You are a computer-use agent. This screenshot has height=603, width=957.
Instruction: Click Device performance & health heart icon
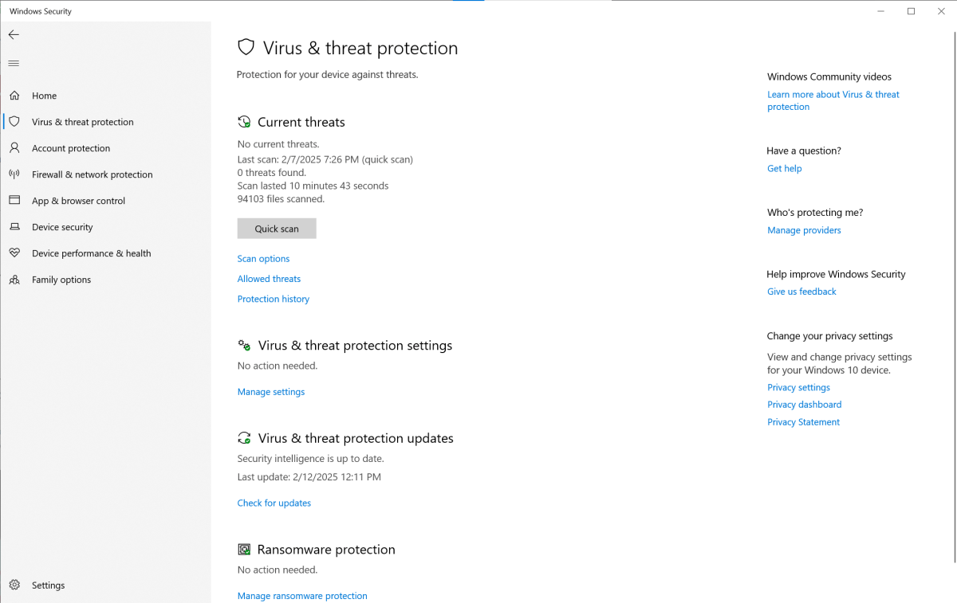(14, 253)
